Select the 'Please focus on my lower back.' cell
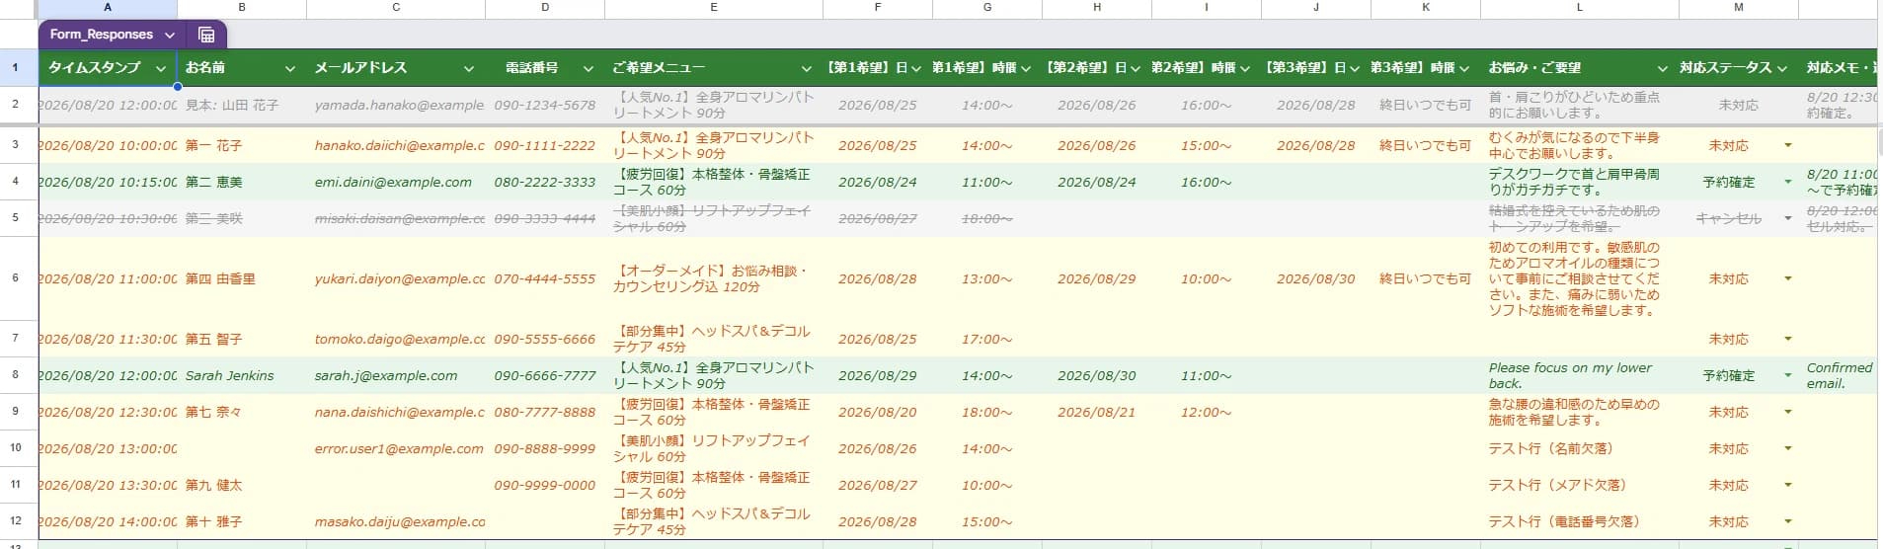 pyautogui.click(x=1580, y=375)
